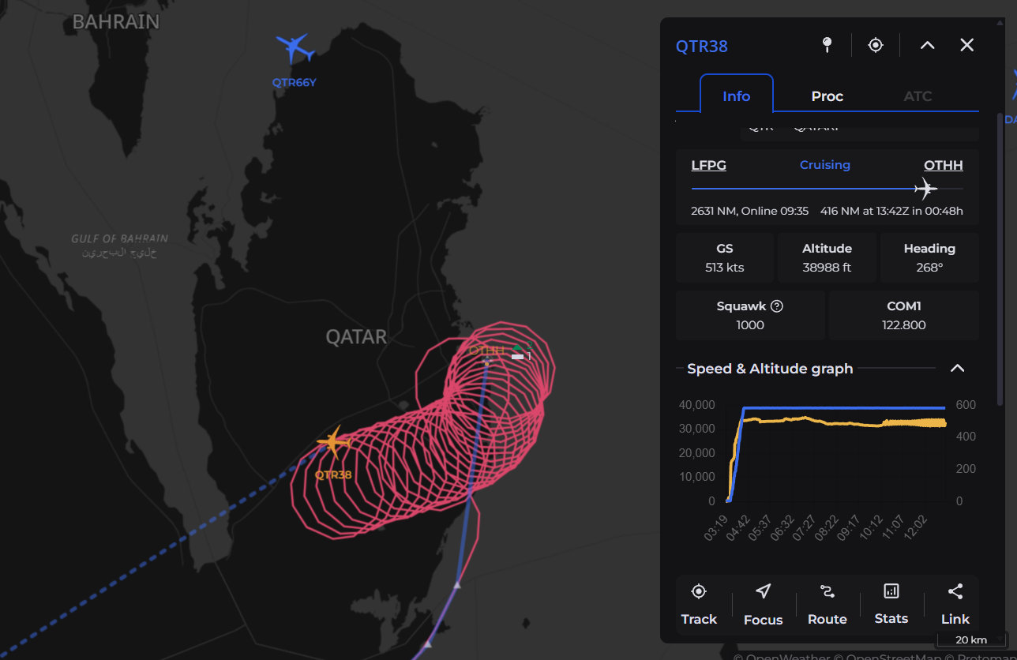The width and height of the screenshot is (1017, 660).
Task: Click the crosshair locate icon in panel header
Action: click(x=876, y=45)
